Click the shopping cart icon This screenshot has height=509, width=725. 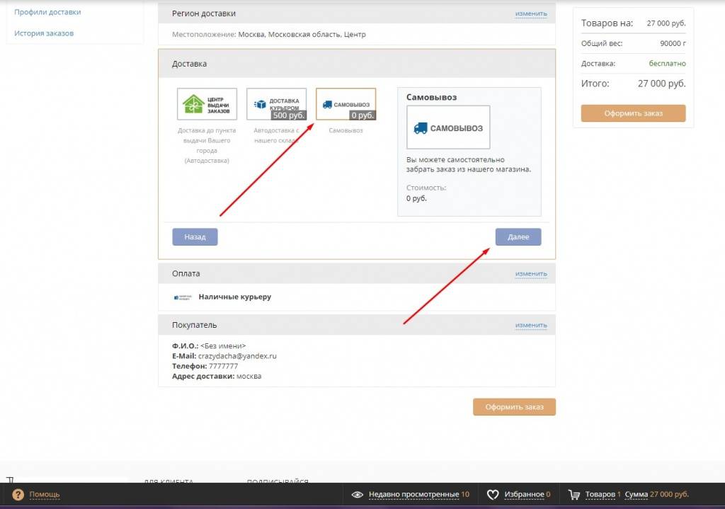(574, 494)
